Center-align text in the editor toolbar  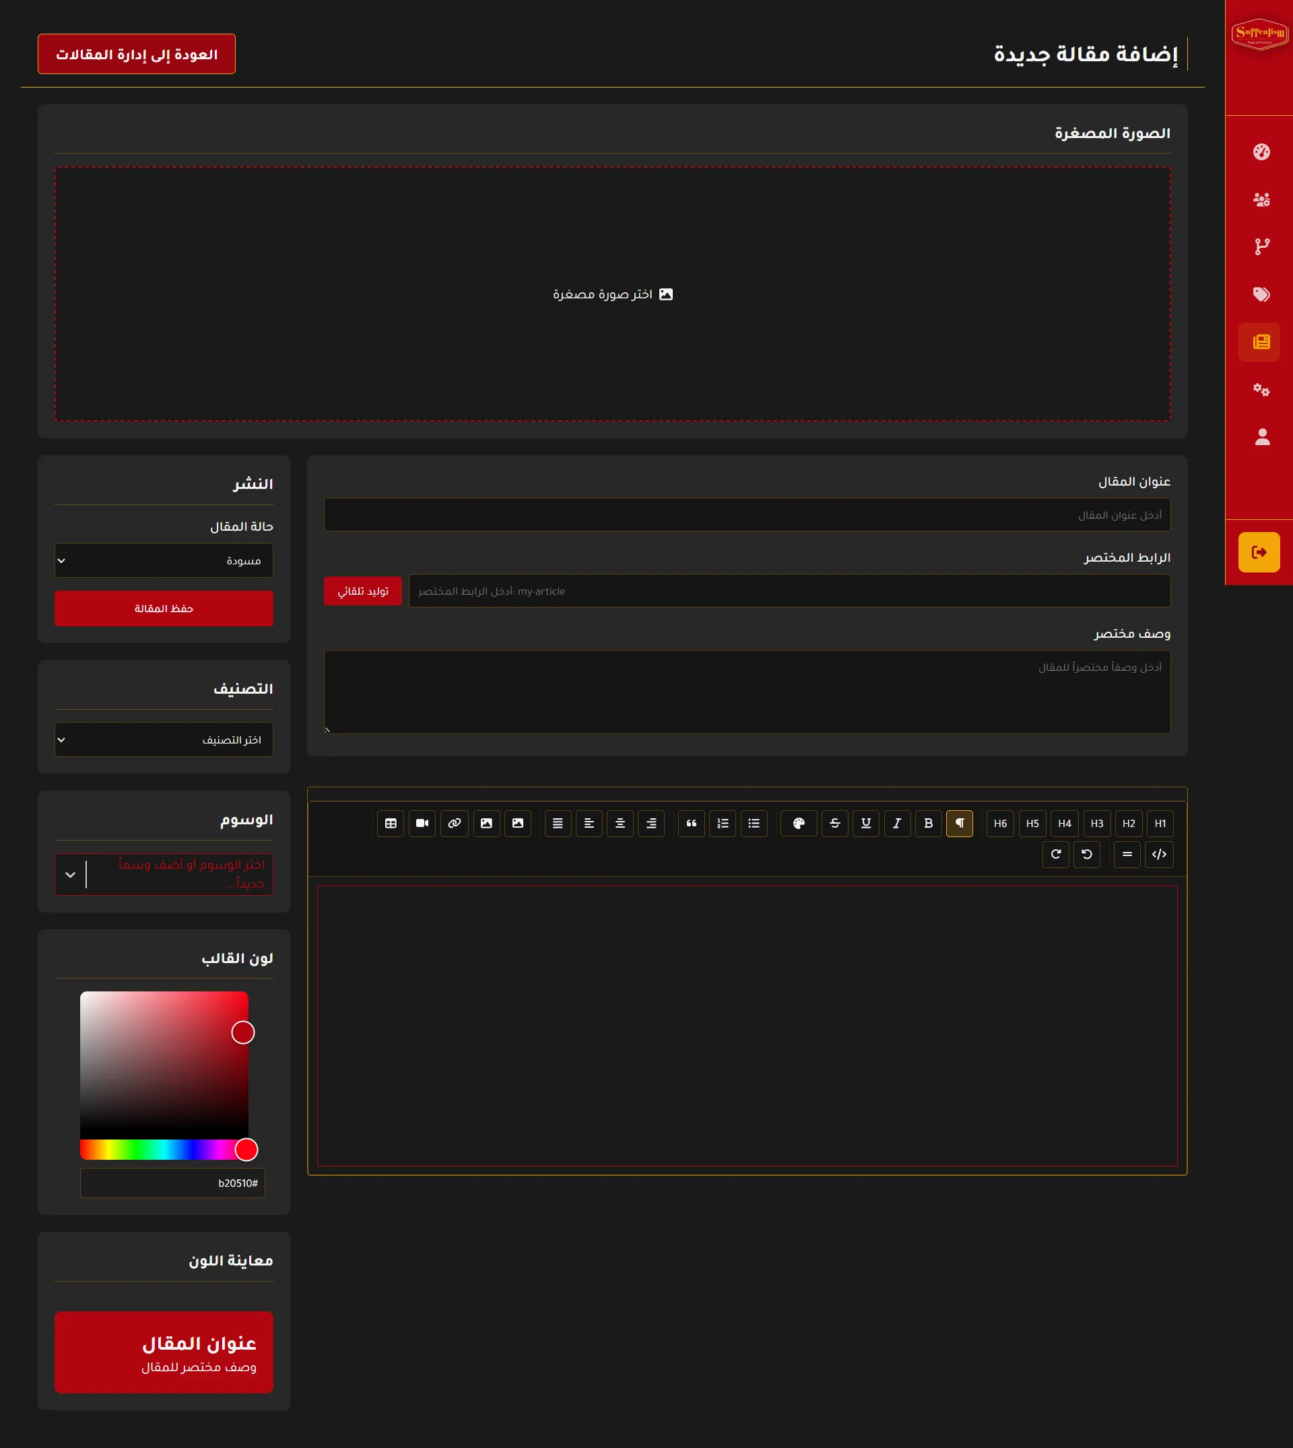pyautogui.click(x=620, y=824)
